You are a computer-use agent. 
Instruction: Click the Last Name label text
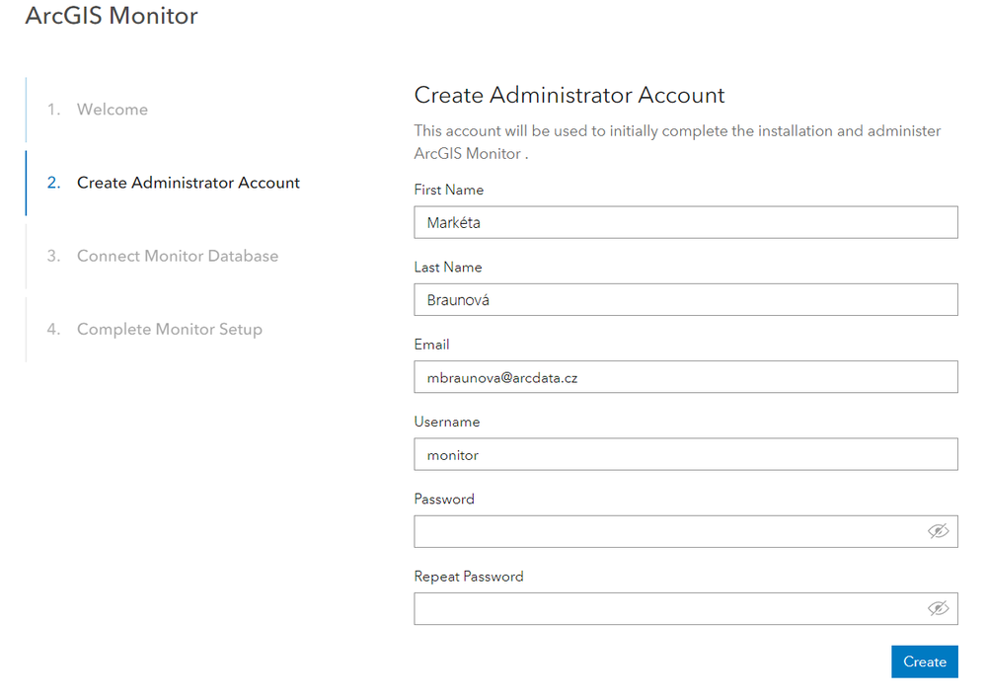pyautogui.click(x=448, y=268)
